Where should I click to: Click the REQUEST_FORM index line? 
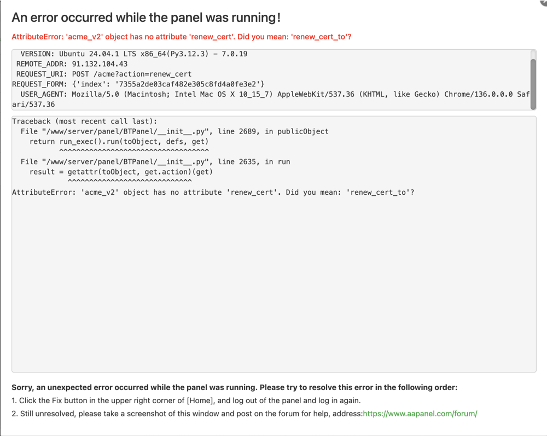pos(138,84)
